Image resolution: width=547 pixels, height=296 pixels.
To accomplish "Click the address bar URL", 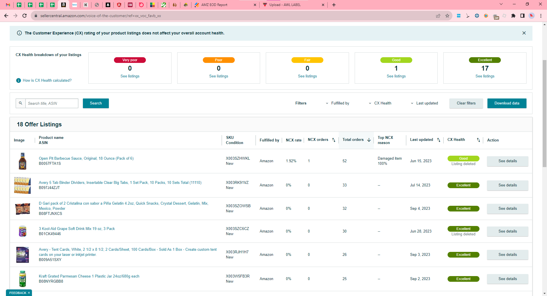I will (101, 16).
